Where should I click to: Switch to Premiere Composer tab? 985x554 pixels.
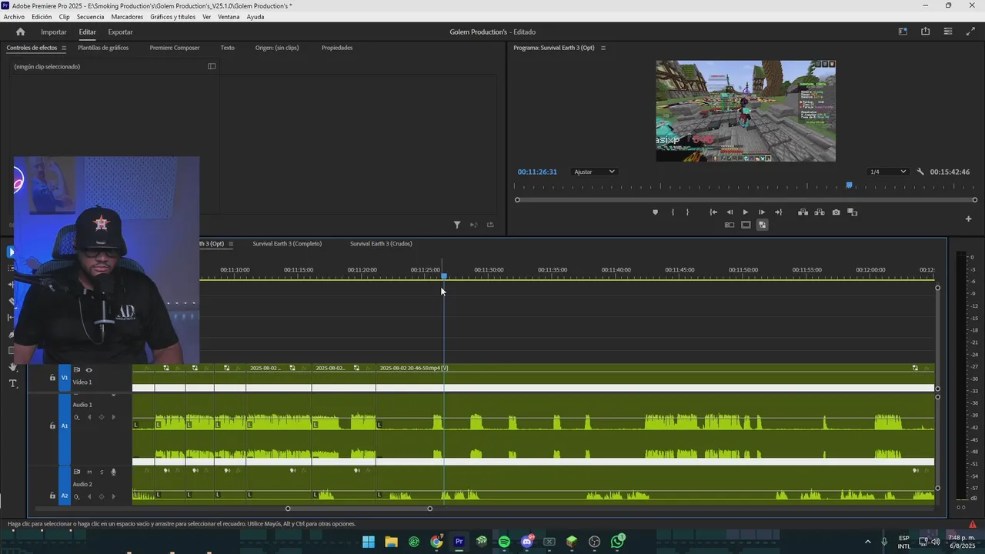tap(175, 48)
